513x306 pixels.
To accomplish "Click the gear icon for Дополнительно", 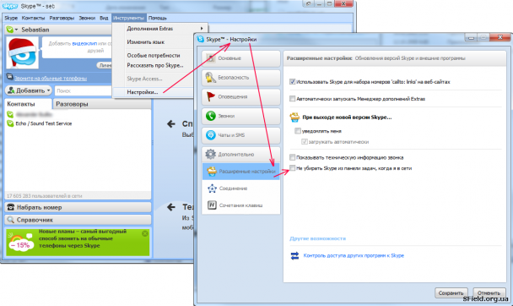I will [210, 154].
